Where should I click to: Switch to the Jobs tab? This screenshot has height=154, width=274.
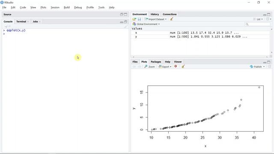pyautogui.click(x=35, y=21)
